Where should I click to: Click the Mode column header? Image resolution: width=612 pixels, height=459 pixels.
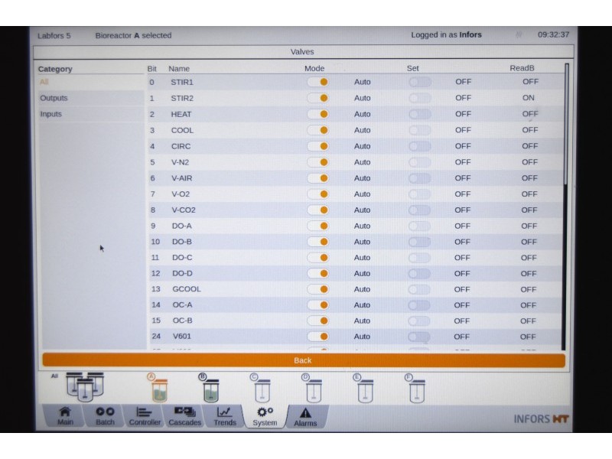coord(314,68)
